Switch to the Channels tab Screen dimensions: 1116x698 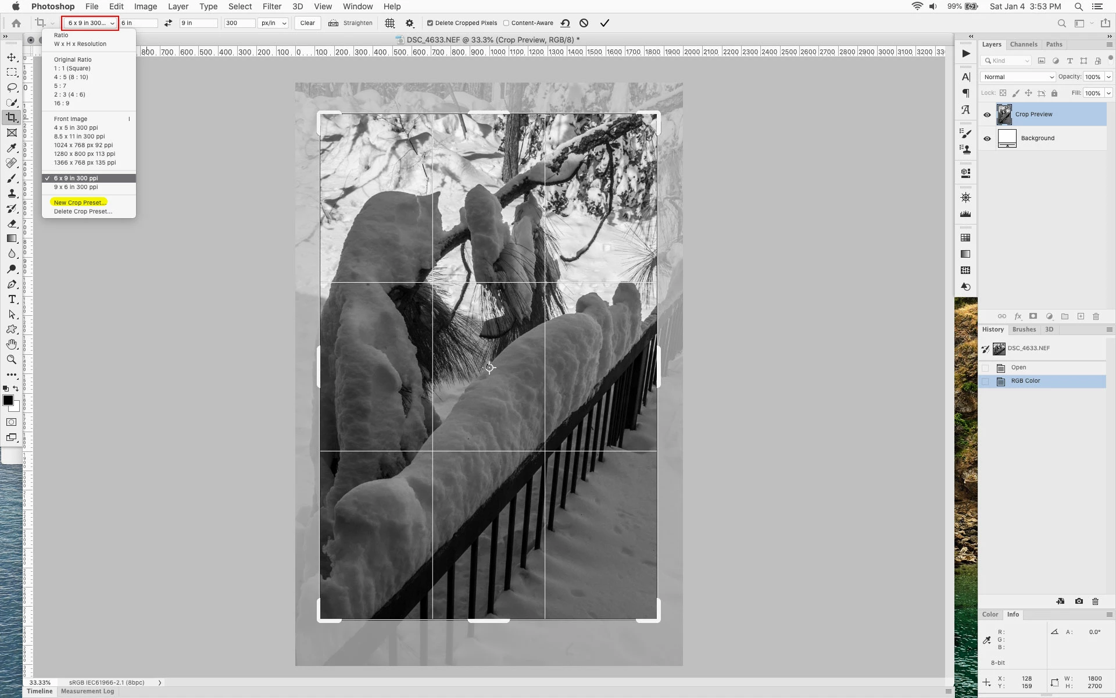(x=1023, y=44)
